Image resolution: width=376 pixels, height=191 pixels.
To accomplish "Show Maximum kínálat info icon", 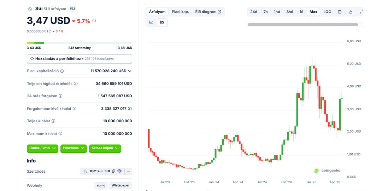I will (x=60, y=134).
